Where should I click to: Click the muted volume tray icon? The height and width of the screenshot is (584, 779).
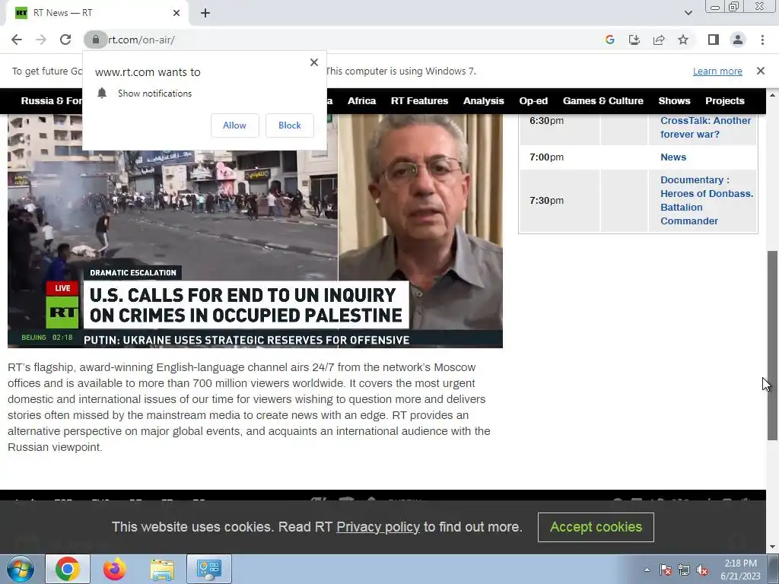coord(702,570)
